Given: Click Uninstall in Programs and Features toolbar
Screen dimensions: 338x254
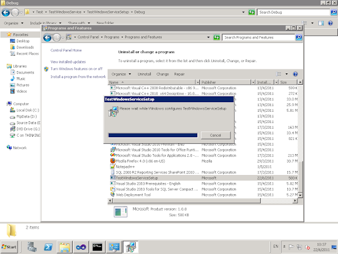Looking at the screenshot, I should pos(144,74).
